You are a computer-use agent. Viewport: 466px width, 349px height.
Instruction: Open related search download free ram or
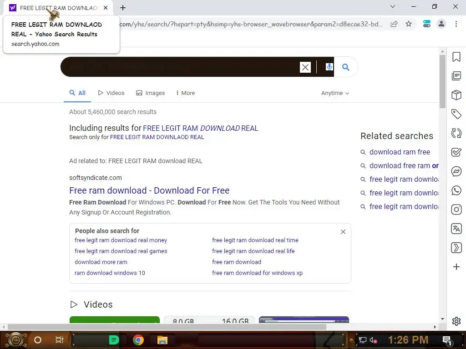404,165
